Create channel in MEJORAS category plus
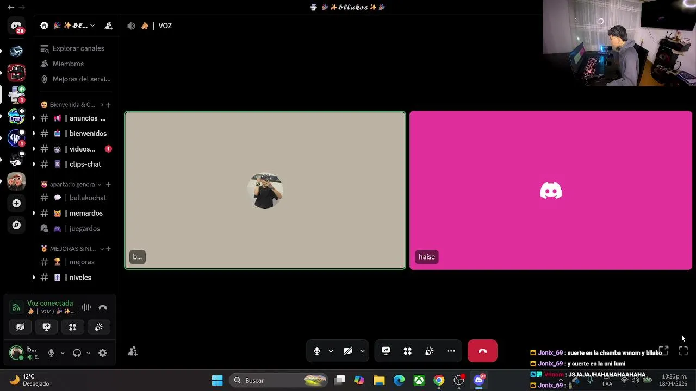This screenshot has height=391, width=696. (x=108, y=249)
